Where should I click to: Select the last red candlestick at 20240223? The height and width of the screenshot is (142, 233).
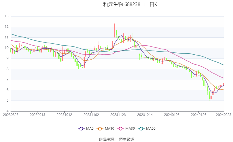coord(224,84)
